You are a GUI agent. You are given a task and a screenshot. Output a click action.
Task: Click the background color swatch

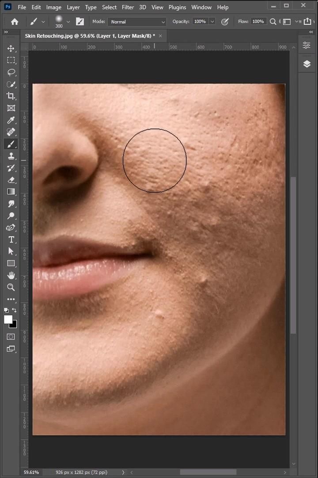(14, 325)
